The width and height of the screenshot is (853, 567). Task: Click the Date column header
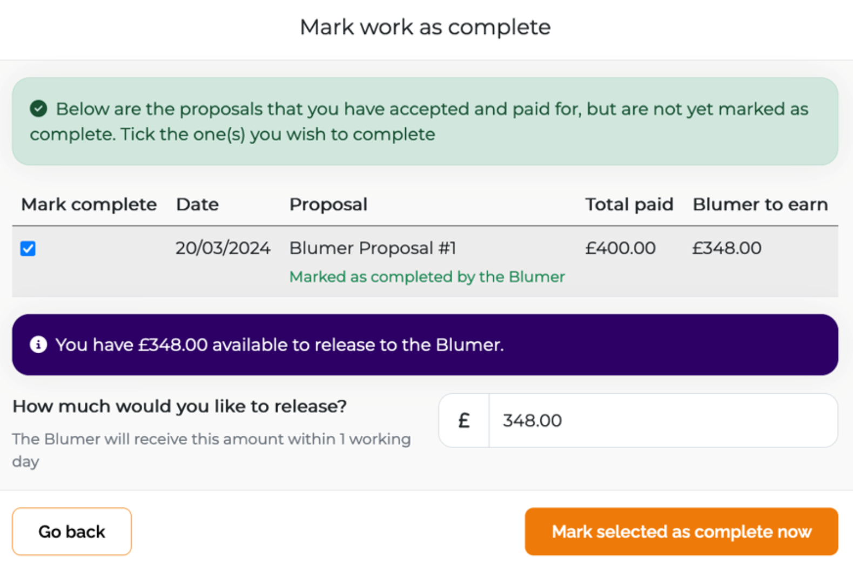tap(197, 205)
